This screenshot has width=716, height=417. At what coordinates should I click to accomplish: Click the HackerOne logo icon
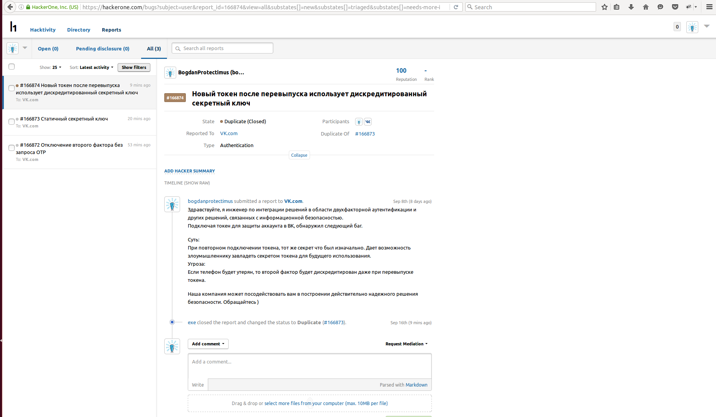[13, 26]
